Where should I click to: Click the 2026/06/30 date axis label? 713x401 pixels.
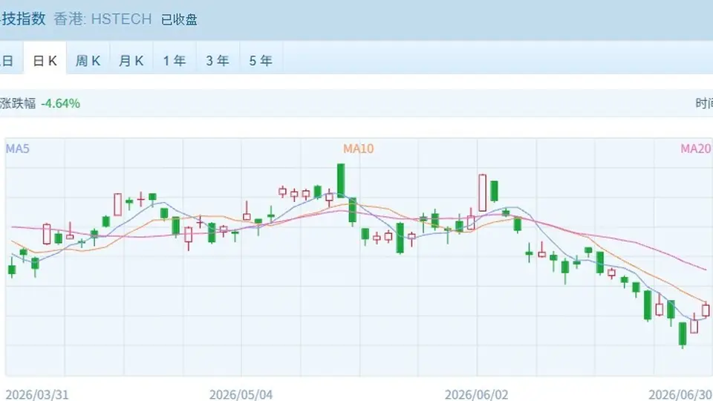pos(681,394)
